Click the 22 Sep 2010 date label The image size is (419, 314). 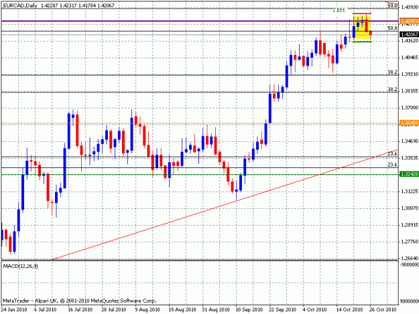(283, 309)
